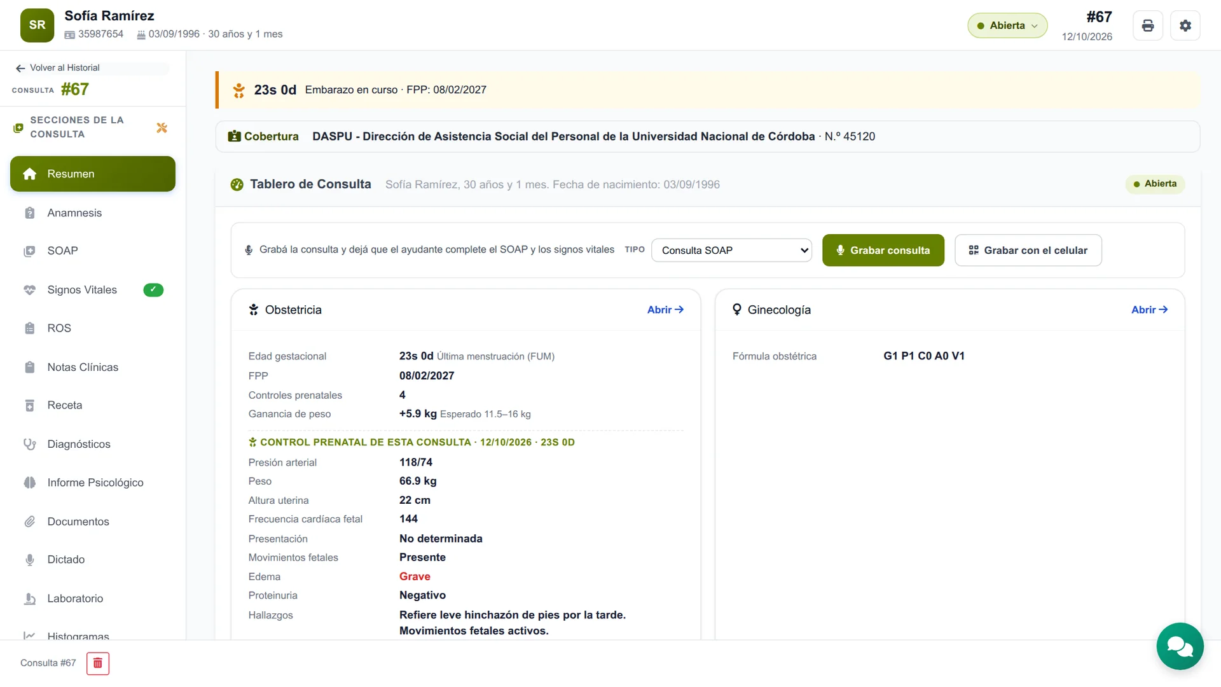Open the Obstetricia section via Abrir
The width and height of the screenshot is (1221, 687).
[x=666, y=310]
